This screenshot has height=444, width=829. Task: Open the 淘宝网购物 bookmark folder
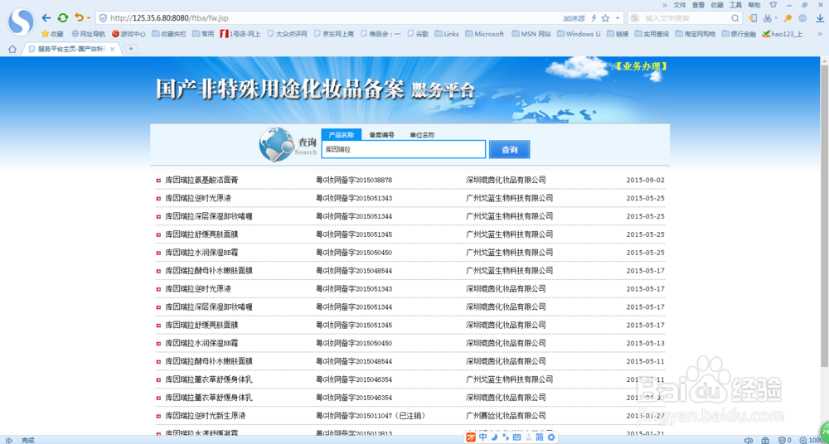pos(696,34)
